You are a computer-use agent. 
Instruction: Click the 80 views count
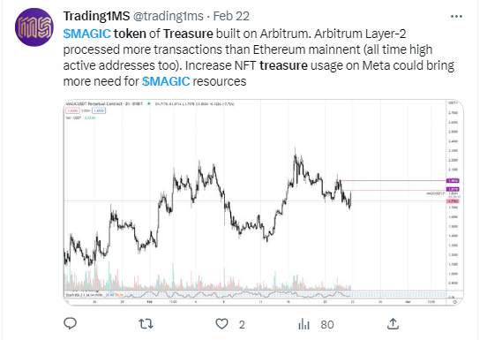327,324
